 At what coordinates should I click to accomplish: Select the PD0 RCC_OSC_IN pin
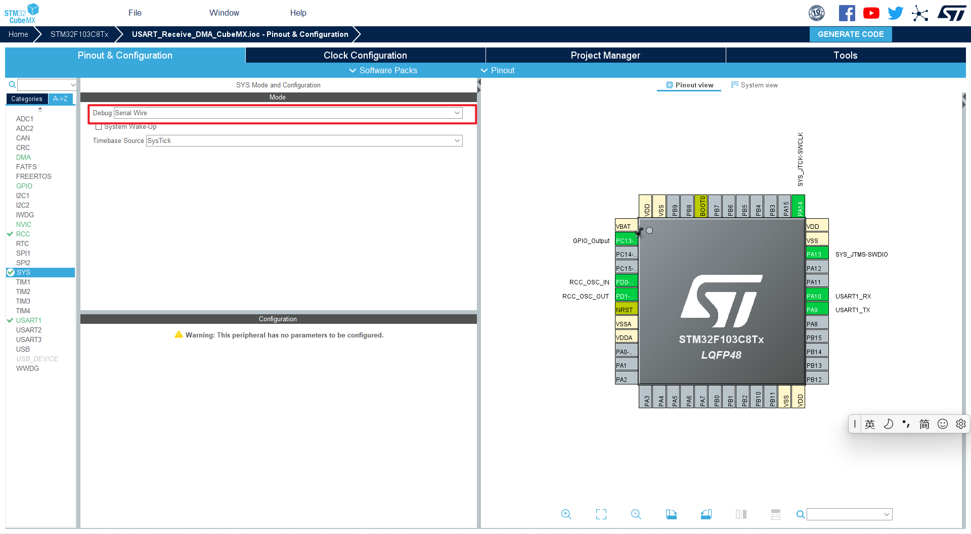click(626, 282)
